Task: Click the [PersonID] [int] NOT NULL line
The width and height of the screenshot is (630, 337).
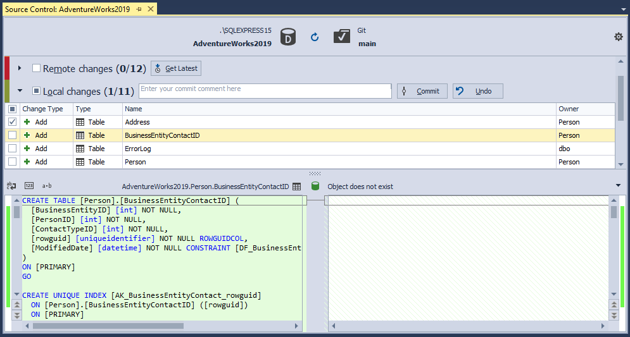Action: (x=88, y=220)
